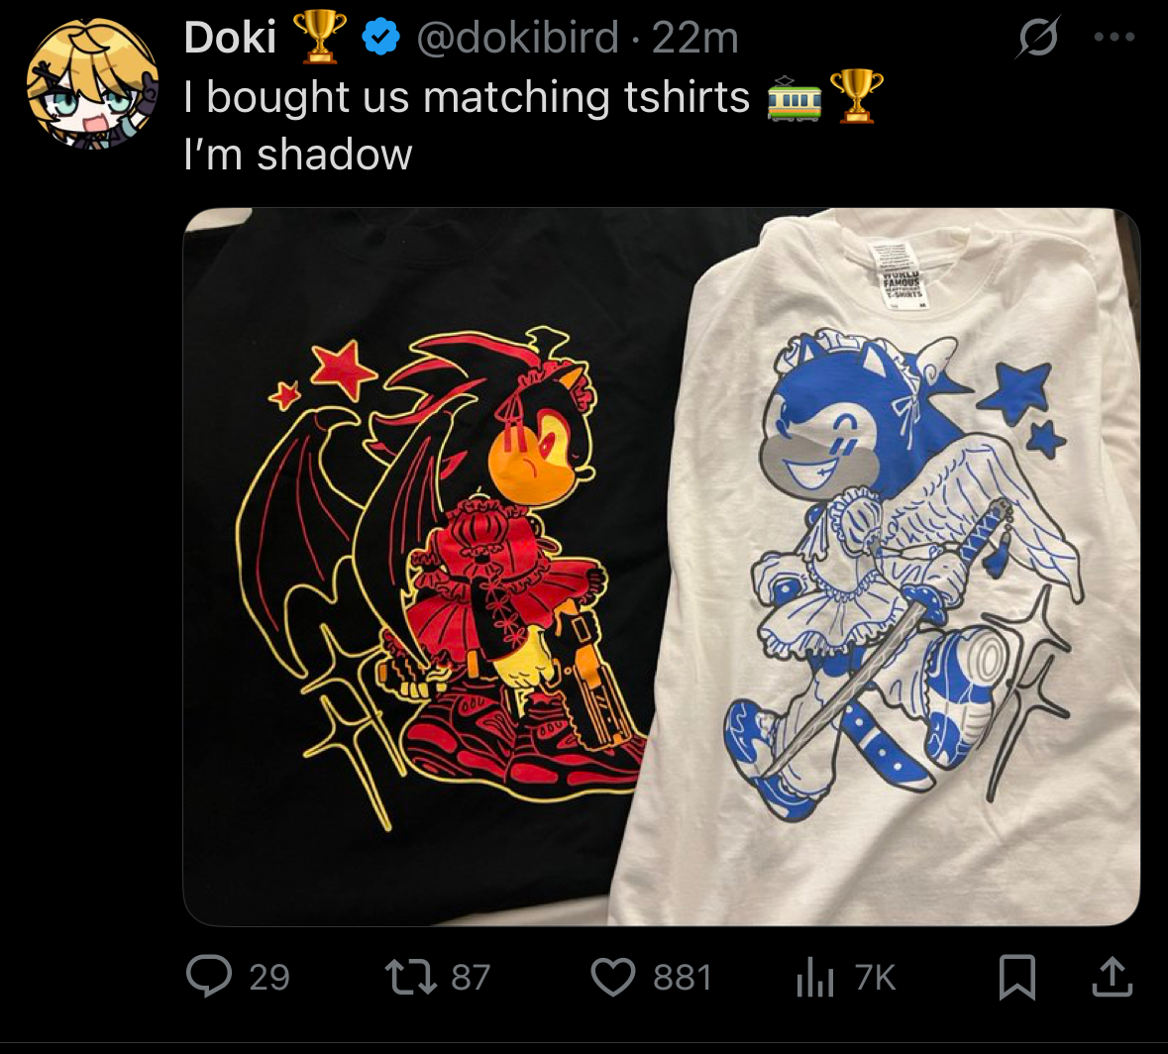Click the 7K views count

pyautogui.click(x=875, y=978)
